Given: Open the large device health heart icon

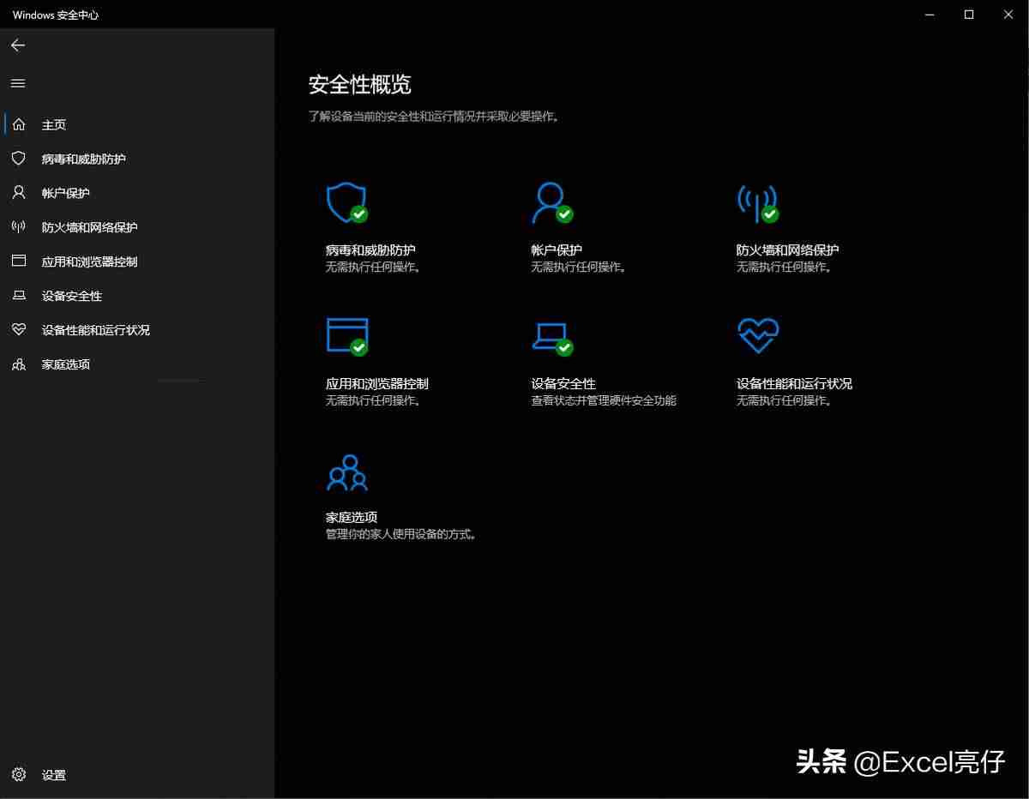Looking at the screenshot, I should 758,335.
